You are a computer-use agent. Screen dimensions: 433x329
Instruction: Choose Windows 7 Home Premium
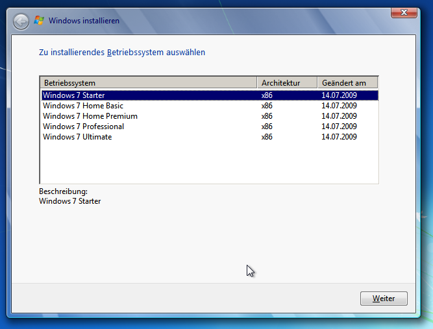(x=90, y=116)
